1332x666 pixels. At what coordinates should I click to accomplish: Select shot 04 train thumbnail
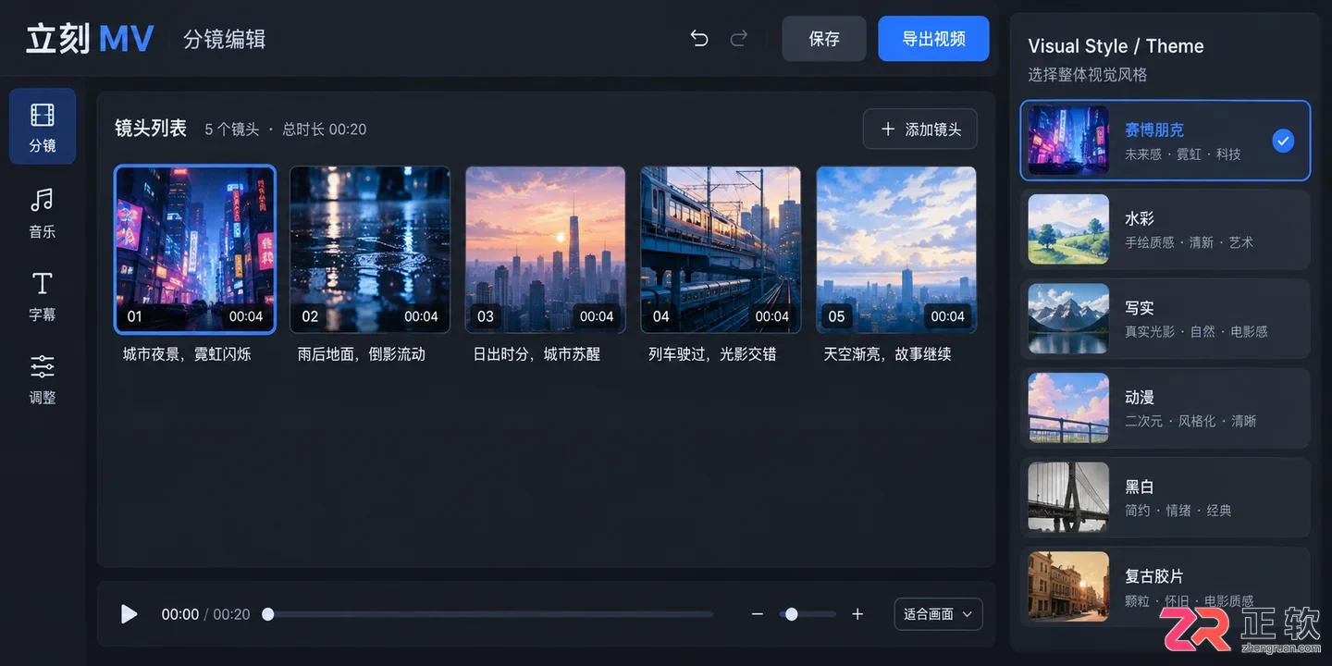coord(721,249)
